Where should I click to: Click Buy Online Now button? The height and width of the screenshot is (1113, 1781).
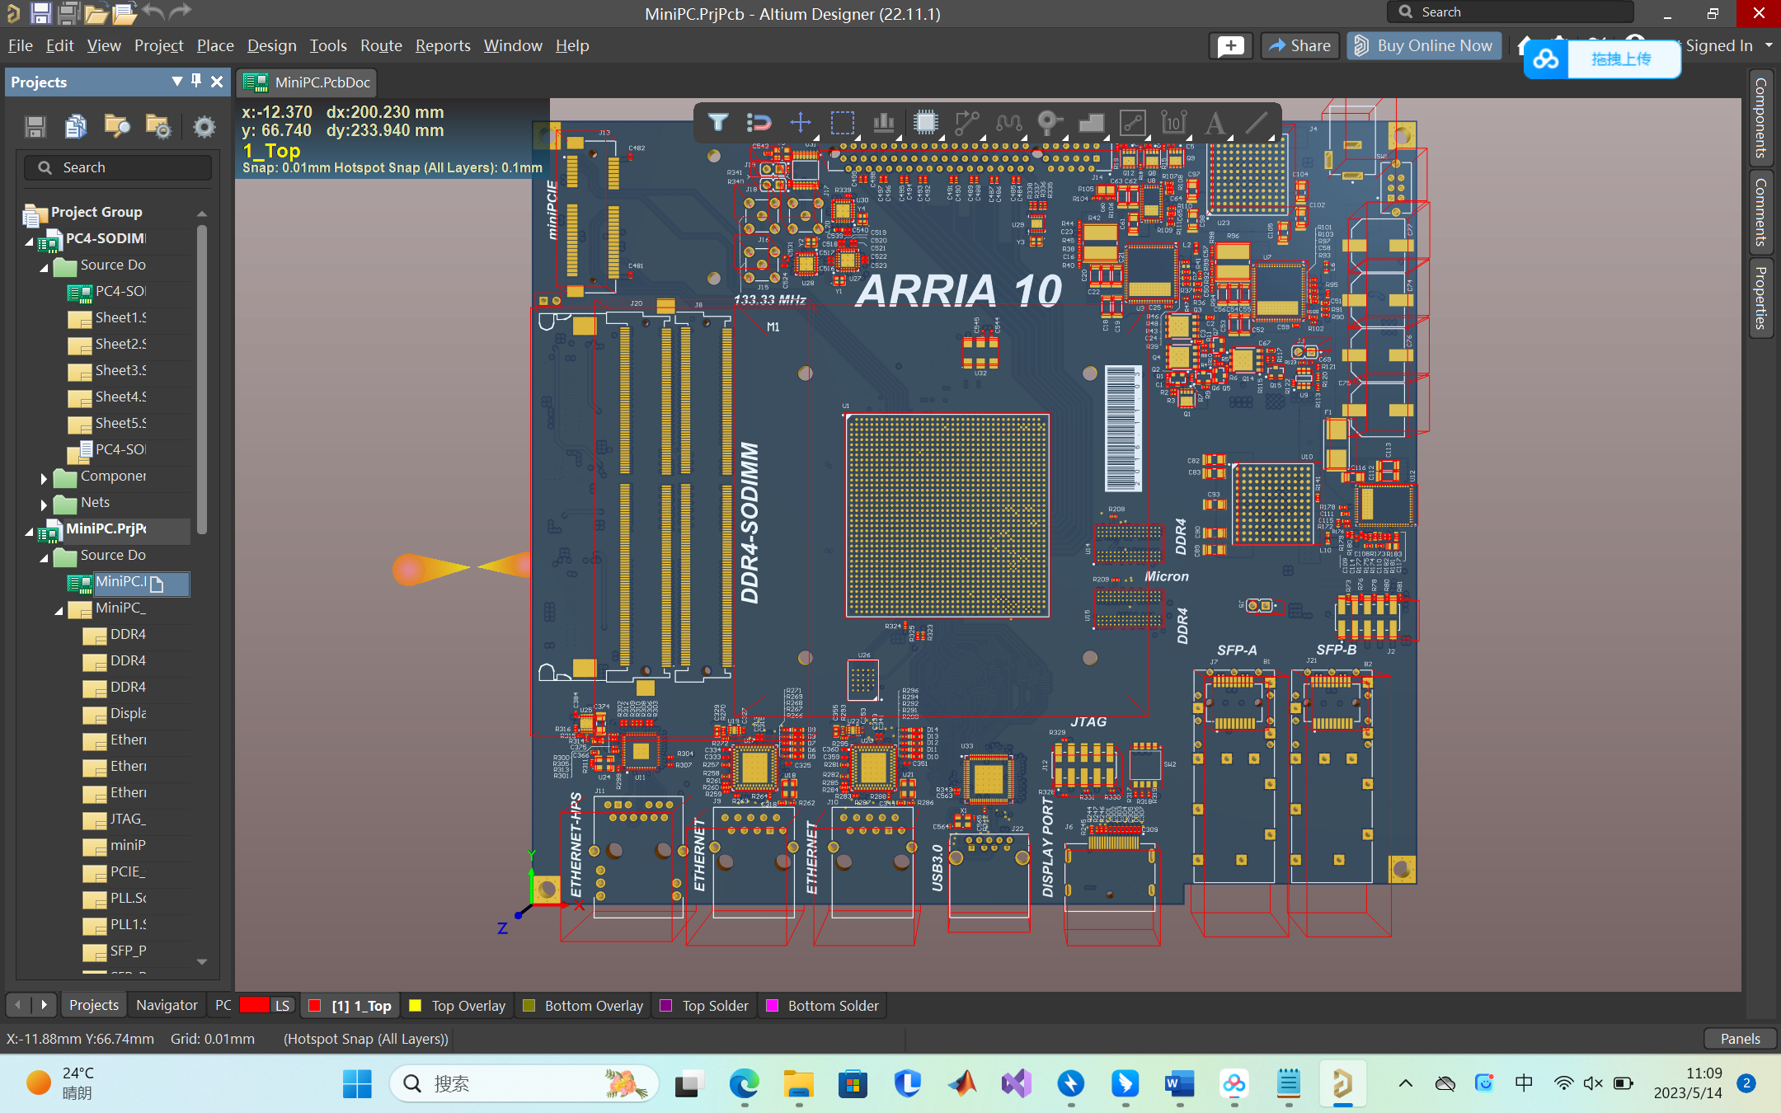1424,45
